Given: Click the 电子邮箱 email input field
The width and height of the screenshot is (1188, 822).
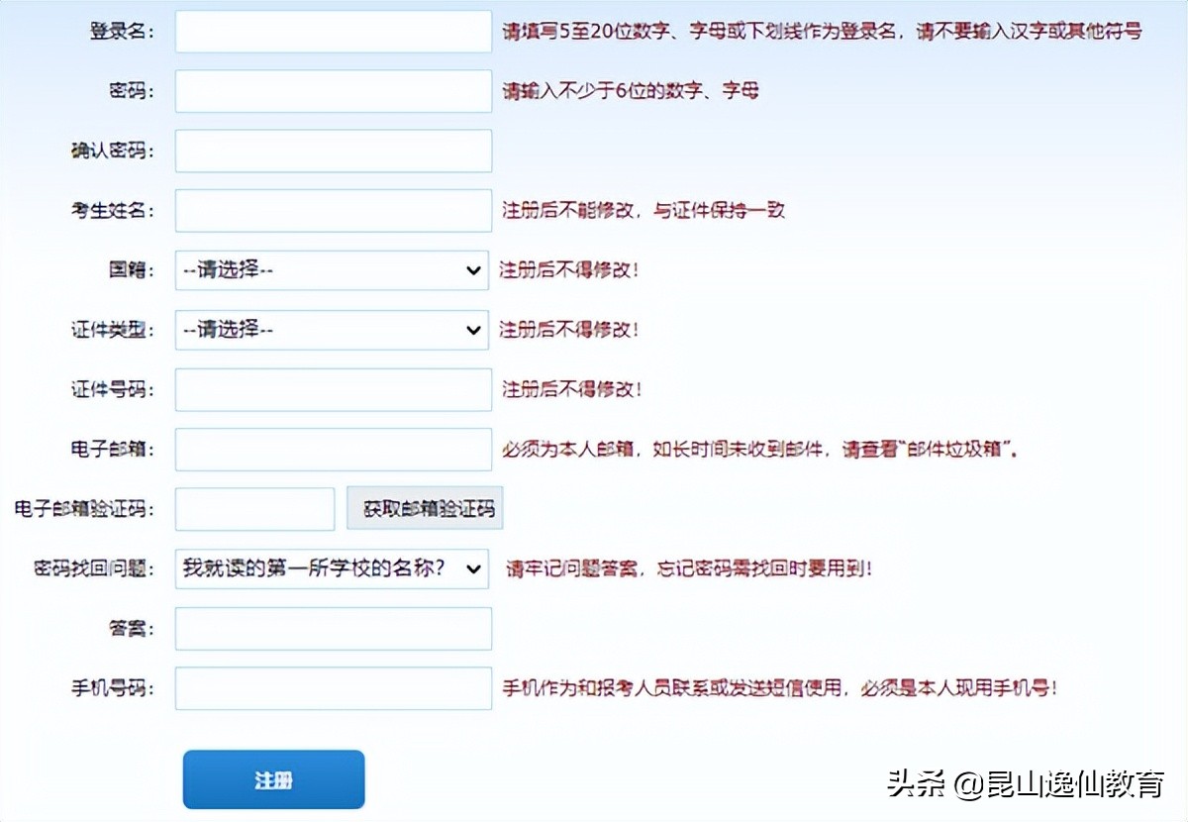Looking at the screenshot, I should pos(333,449).
